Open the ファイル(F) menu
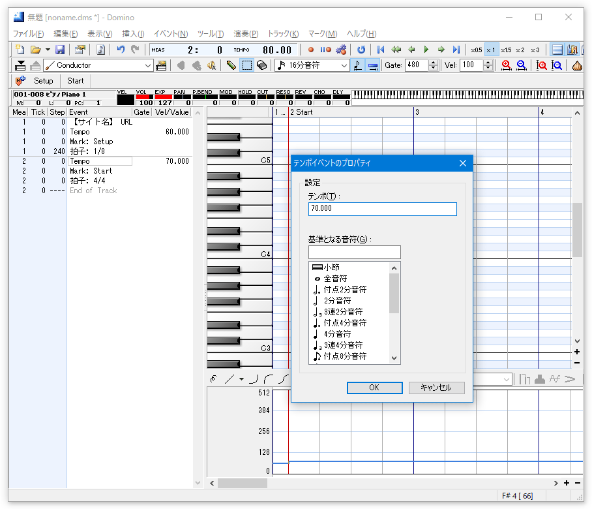592x509 pixels. tap(28, 34)
